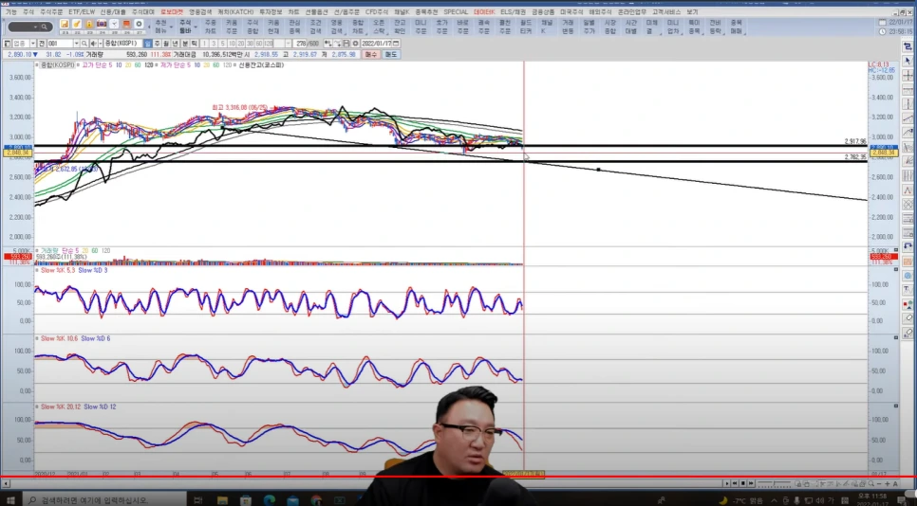This screenshot has height=506, width=917.
Task: Click the swap/rotate icon atop right toolbar
Action: (x=908, y=46)
